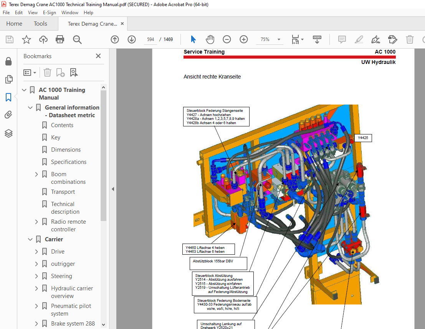Screen dimensions: 425x329
Task: Open the scrolling mode tool
Action: tap(317, 39)
